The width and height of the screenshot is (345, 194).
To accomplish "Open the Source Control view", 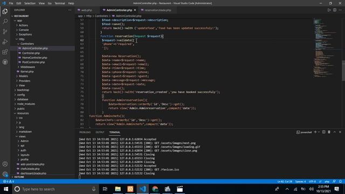I will 5,31.
